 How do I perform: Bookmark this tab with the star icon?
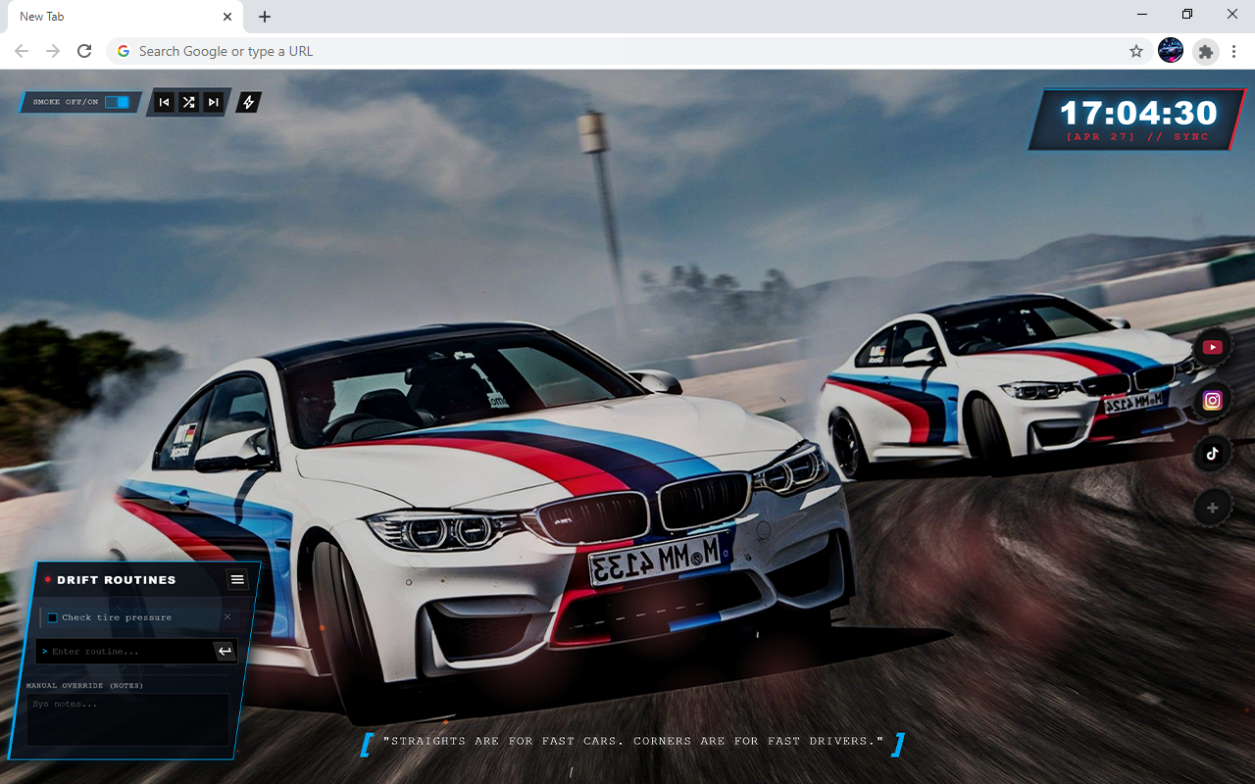1136,51
